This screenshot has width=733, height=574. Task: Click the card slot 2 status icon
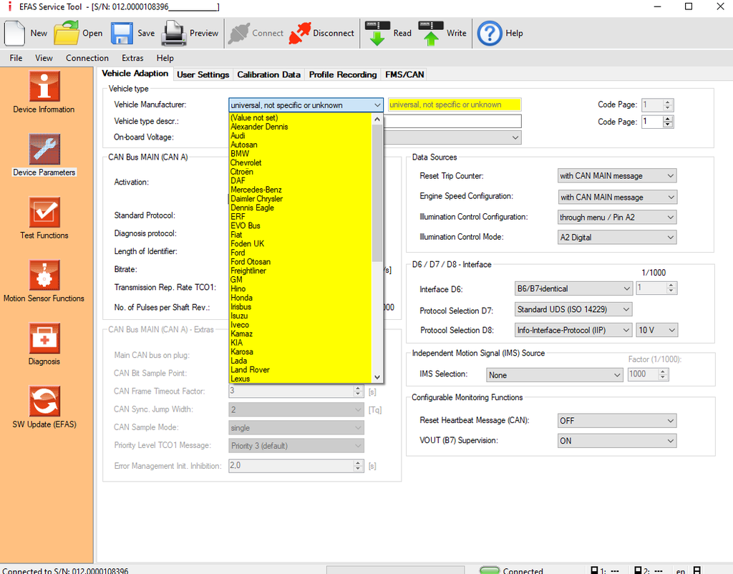pos(638,570)
